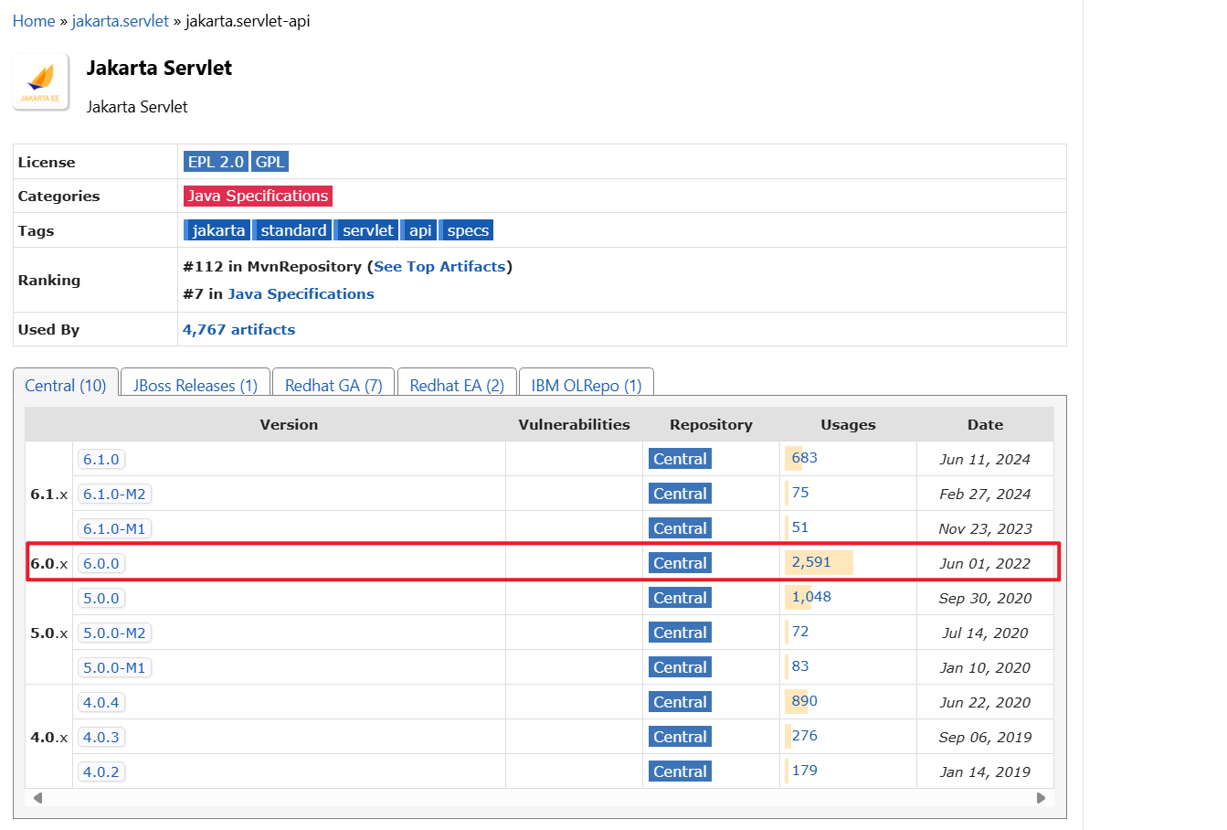Screen dimensions: 1227x830
Task: Open the 83 usages link
Action: click(x=800, y=666)
